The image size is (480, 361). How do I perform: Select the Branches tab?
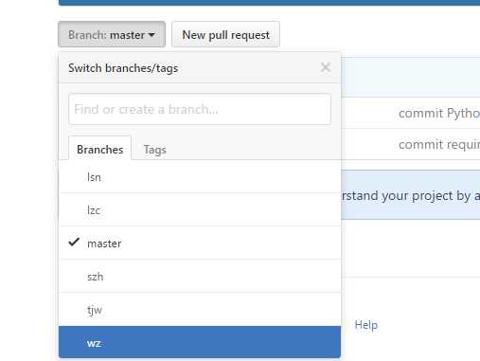[x=99, y=149]
